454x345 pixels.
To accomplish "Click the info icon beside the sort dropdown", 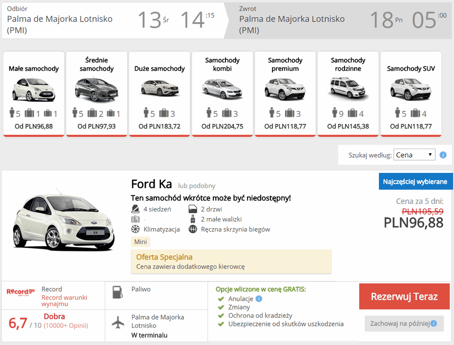I will click(443, 155).
